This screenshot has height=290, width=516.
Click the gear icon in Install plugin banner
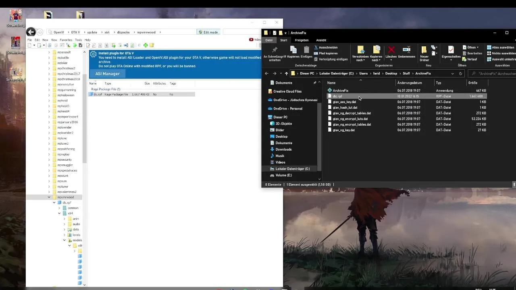(x=93, y=54)
